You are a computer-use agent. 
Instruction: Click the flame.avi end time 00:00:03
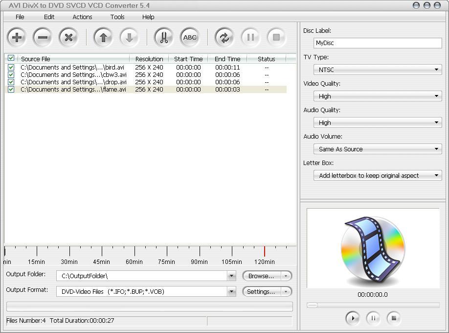click(227, 90)
